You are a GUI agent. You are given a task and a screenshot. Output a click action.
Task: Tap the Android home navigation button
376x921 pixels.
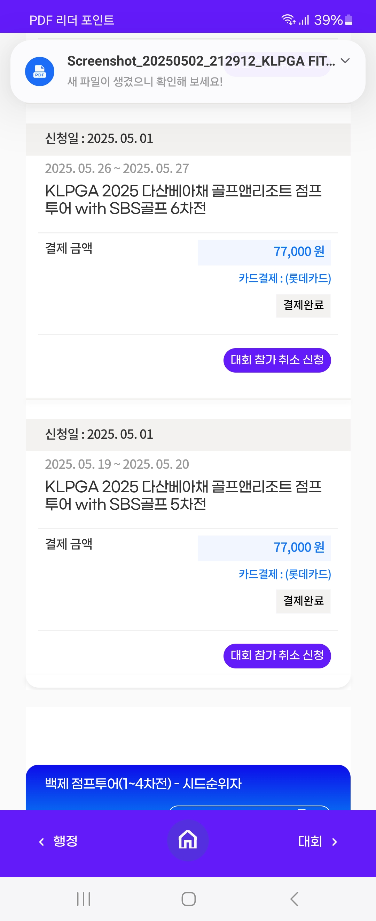[188, 899]
